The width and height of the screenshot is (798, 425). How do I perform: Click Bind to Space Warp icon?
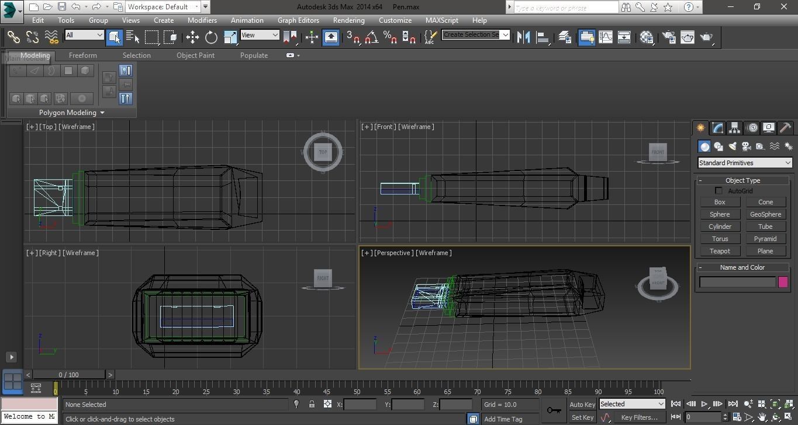51,37
